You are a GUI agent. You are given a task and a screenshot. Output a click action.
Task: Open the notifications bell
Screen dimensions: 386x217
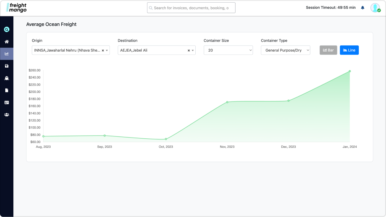coord(363,8)
